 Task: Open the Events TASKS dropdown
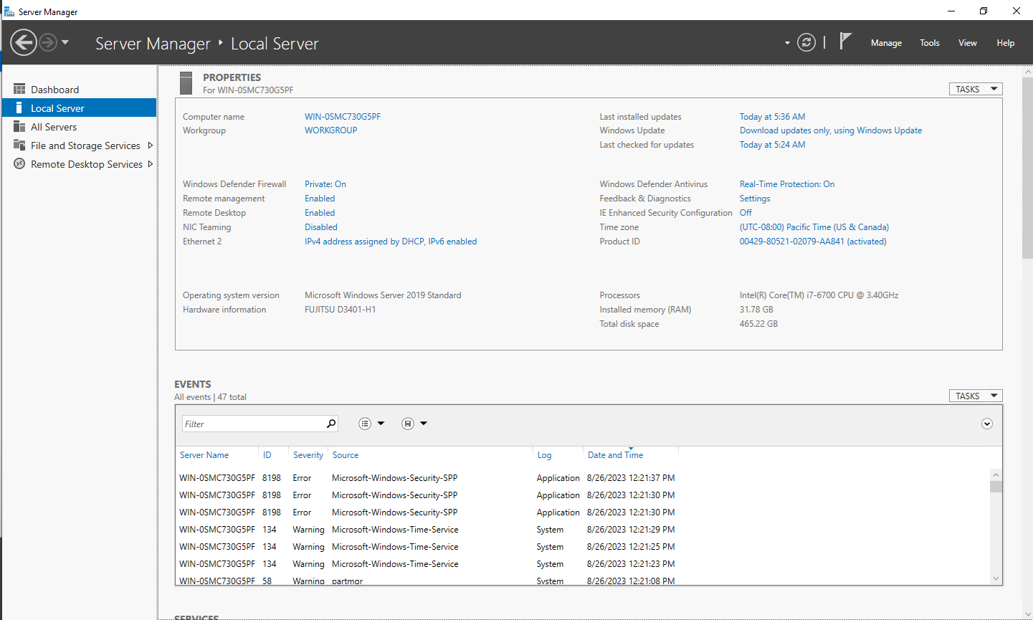[x=975, y=396]
